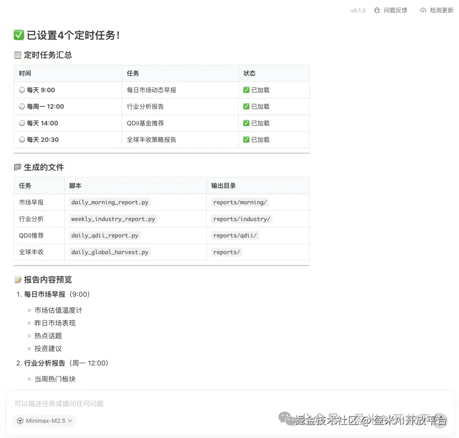Click 检测更新 to check for updates
This screenshot has width=459, height=438.
click(441, 10)
